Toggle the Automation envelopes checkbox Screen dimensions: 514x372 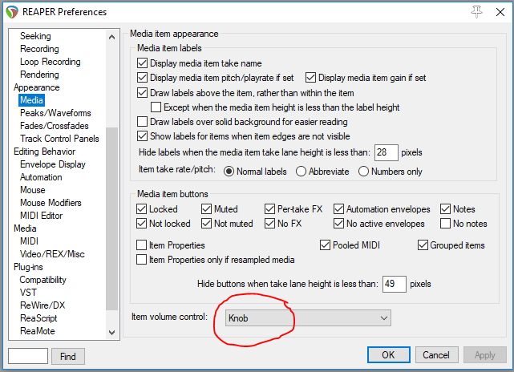338,208
